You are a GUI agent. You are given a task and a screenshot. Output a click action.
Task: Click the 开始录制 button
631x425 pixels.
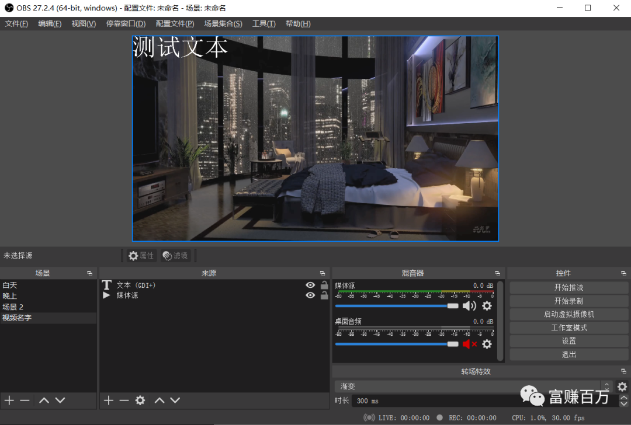(x=568, y=301)
